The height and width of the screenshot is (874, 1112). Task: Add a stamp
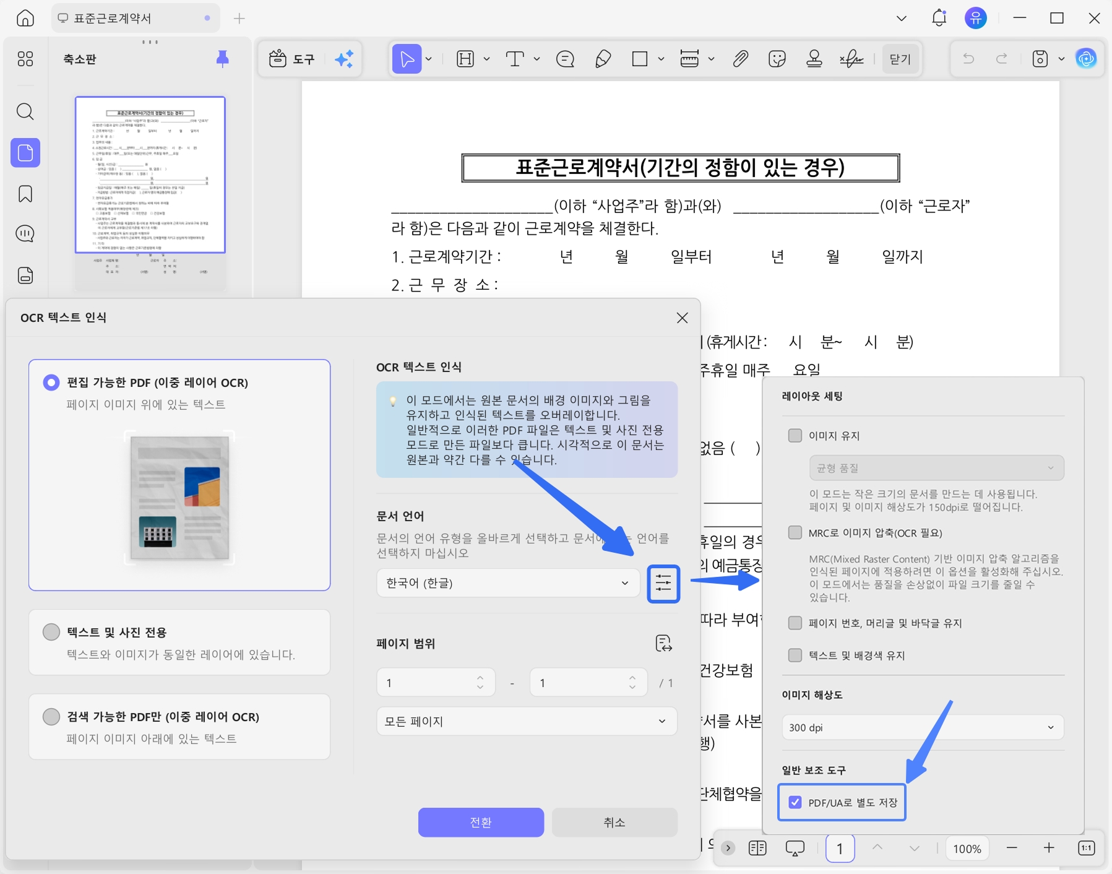click(814, 59)
